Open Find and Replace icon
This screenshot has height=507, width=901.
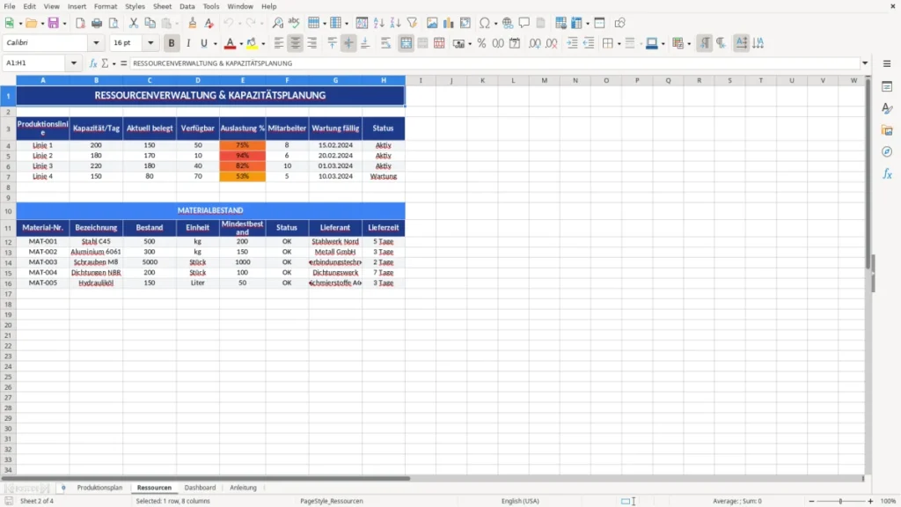(x=277, y=23)
